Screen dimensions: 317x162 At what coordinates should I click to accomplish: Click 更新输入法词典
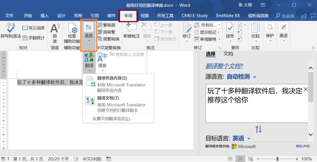click(x=127, y=55)
